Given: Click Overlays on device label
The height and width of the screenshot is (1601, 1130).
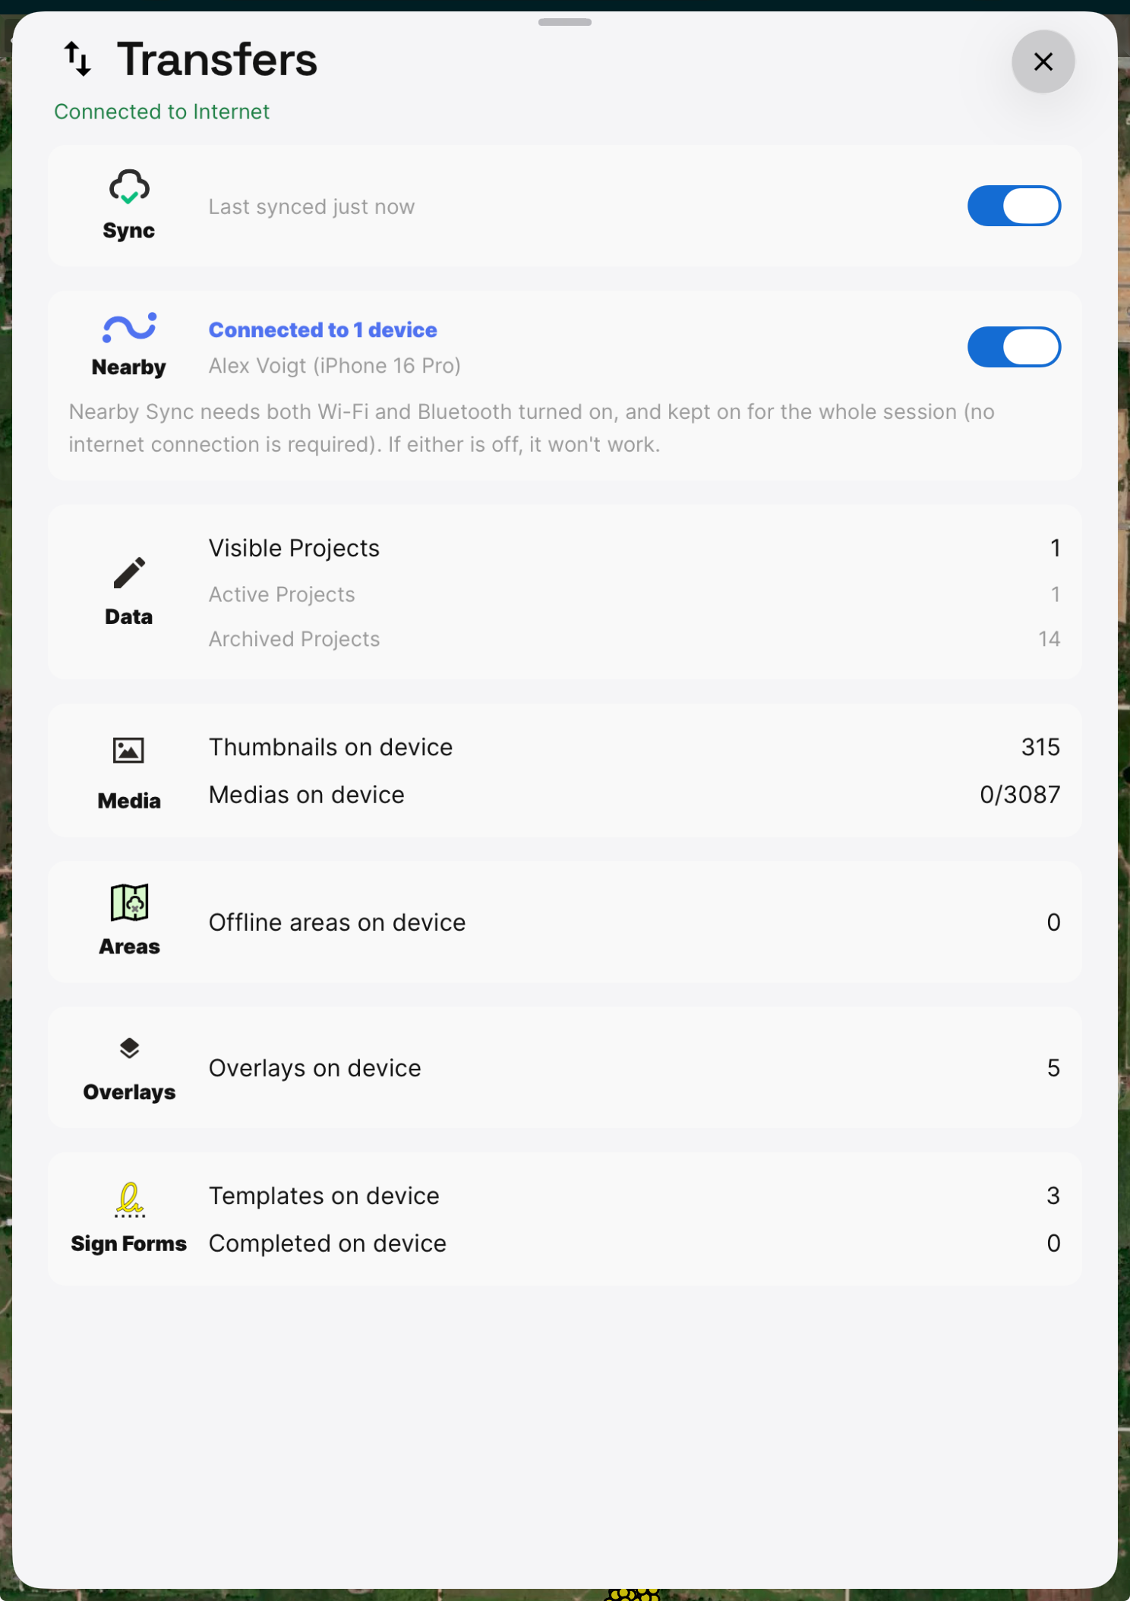Looking at the screenshot, I should click(x=314, y=1068).
